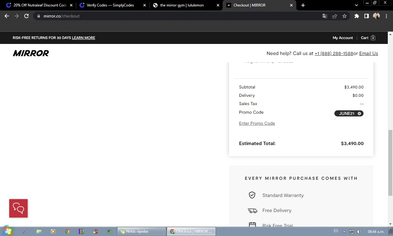Select the Delivery $0.00 value
This screenshot has height=236, width=393.
coord(358,96)
